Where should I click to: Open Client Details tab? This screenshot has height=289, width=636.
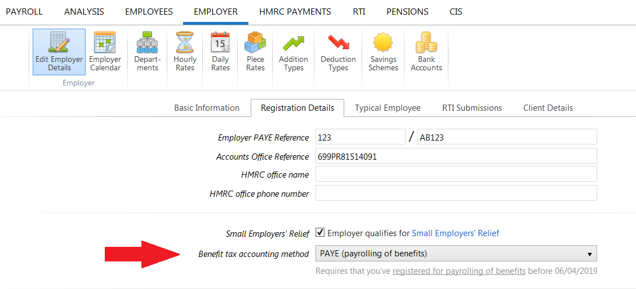click(548, 108)
